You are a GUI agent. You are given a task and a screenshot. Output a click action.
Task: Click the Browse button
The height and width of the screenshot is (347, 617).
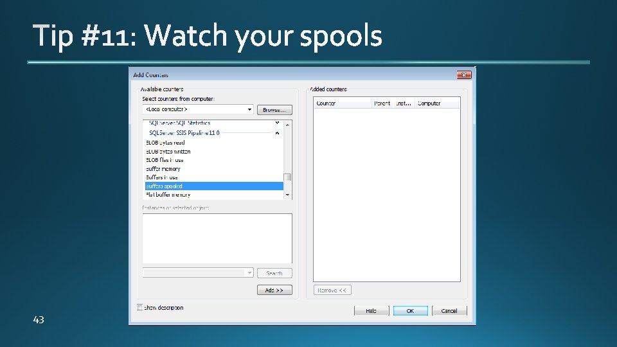click(274, 110)
